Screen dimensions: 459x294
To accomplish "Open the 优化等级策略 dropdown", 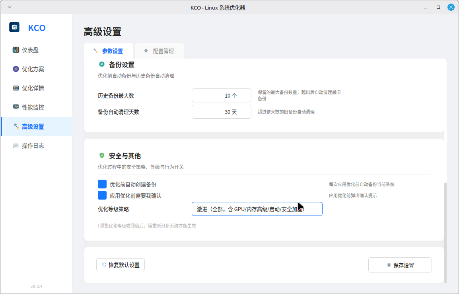I will pos(257,209).
